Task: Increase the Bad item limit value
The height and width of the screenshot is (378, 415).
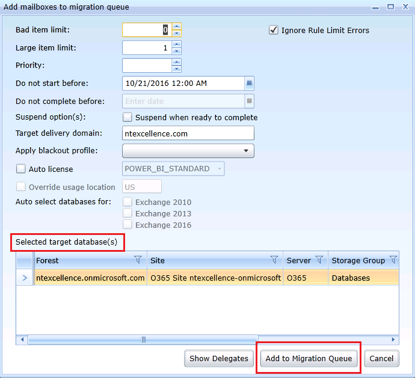Action: coord(177,26)
